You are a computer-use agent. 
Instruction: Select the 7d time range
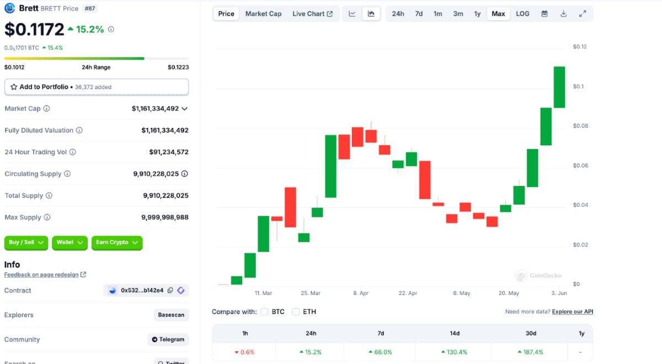(419, 14)
